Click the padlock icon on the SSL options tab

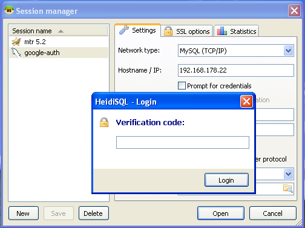click(168, 31)
